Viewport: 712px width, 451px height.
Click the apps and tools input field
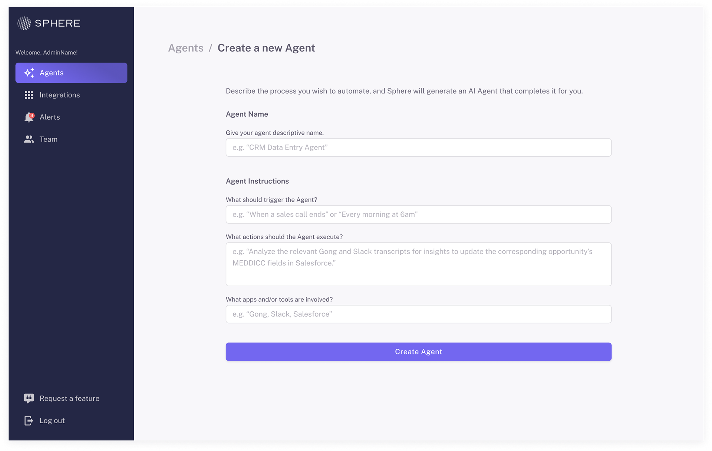418,314
